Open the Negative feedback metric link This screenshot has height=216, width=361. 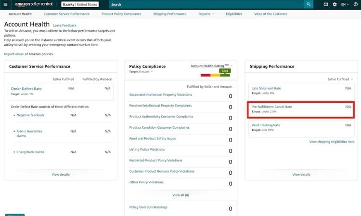[x=30, y=115]
